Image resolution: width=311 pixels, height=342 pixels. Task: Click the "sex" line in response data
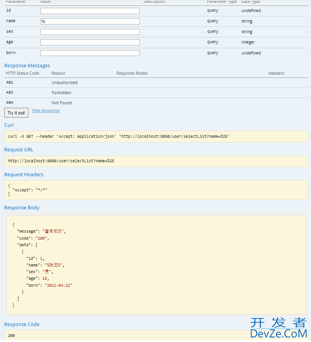(40, 272)
